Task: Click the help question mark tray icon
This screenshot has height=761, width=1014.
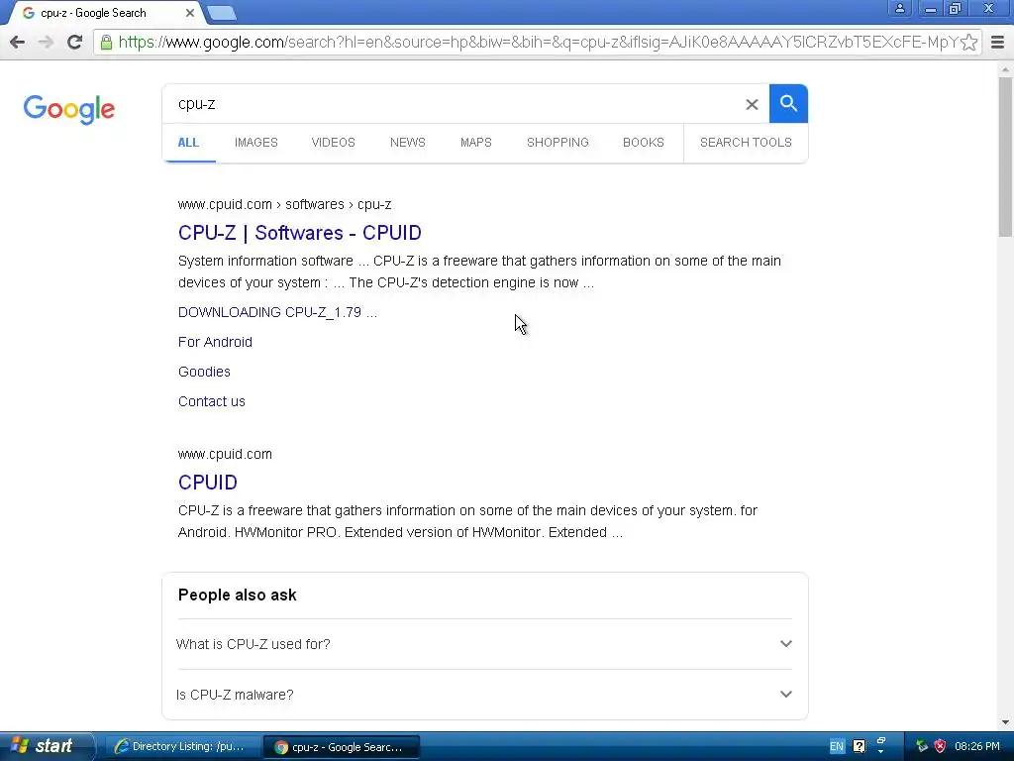Action: (859, 746)
